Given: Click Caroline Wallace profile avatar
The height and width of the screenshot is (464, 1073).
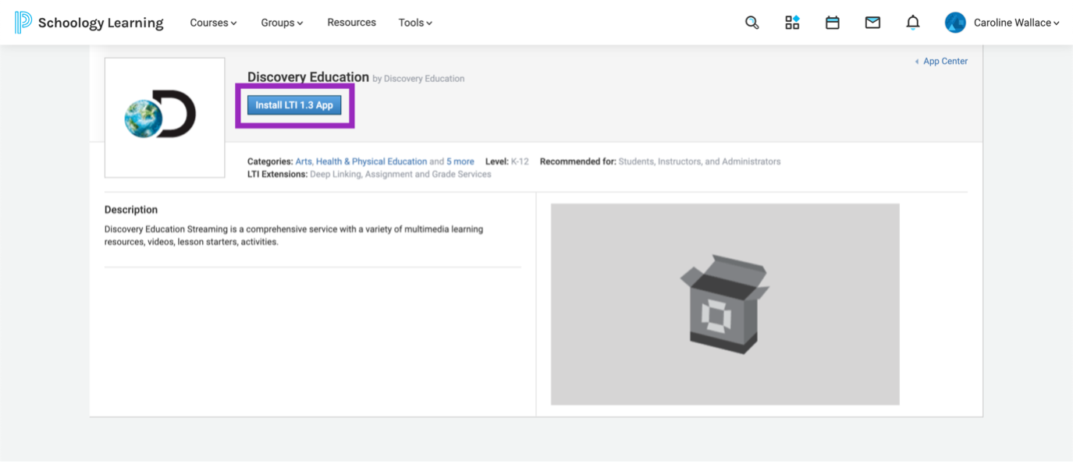Looking at the screenshot, I should [955, 23].
